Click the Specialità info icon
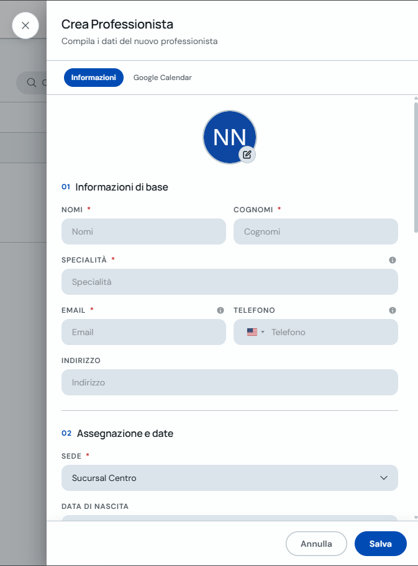418x566 pixels. pyautogui.click(x=393, y=260)
